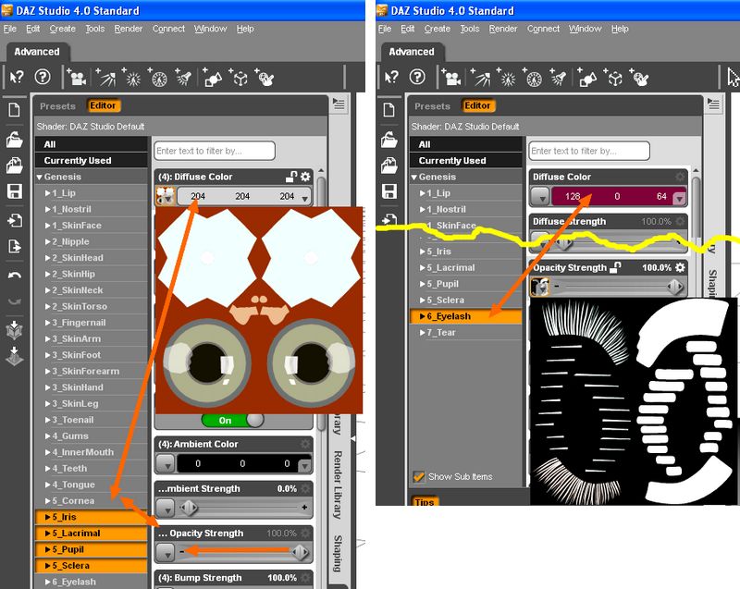The width and height of the screenshot is (740, 589).
Task: Open the File menu in left window
Action: tap(10, 29)
